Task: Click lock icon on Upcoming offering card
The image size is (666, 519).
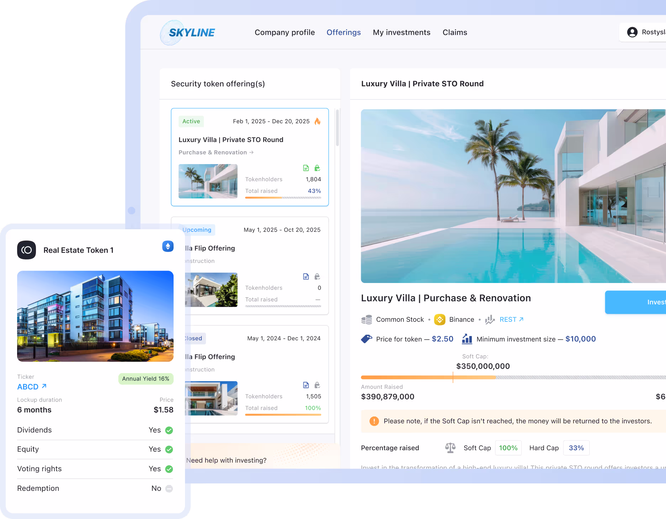Action: coord(317,277)
